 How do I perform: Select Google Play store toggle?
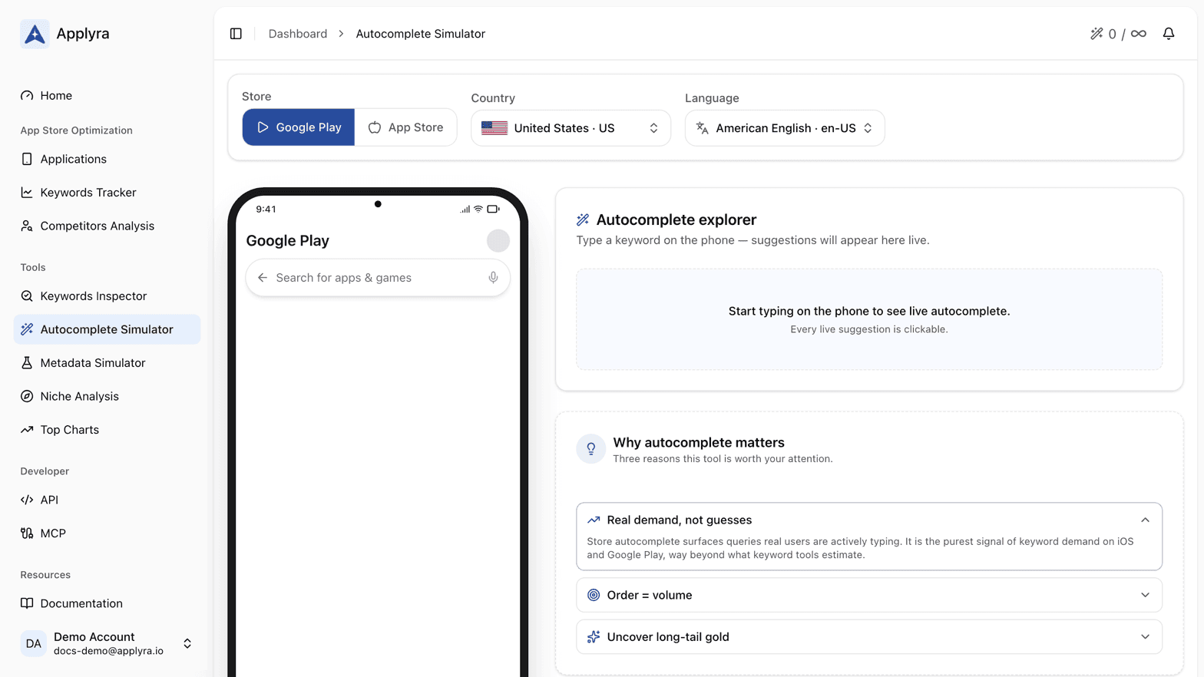(299, 127)
